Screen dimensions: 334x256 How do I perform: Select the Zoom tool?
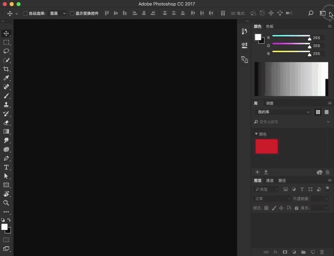(6, 203)
